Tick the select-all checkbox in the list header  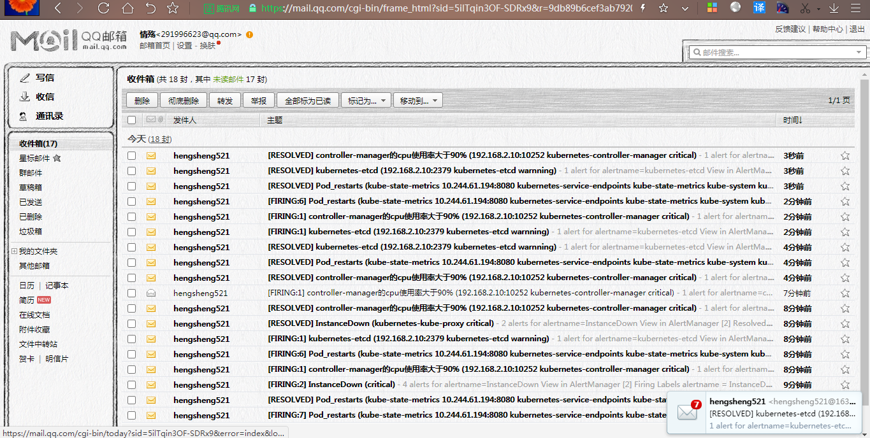(131, 120)
